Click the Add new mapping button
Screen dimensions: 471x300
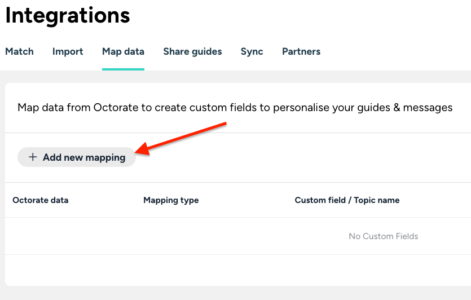77,157
